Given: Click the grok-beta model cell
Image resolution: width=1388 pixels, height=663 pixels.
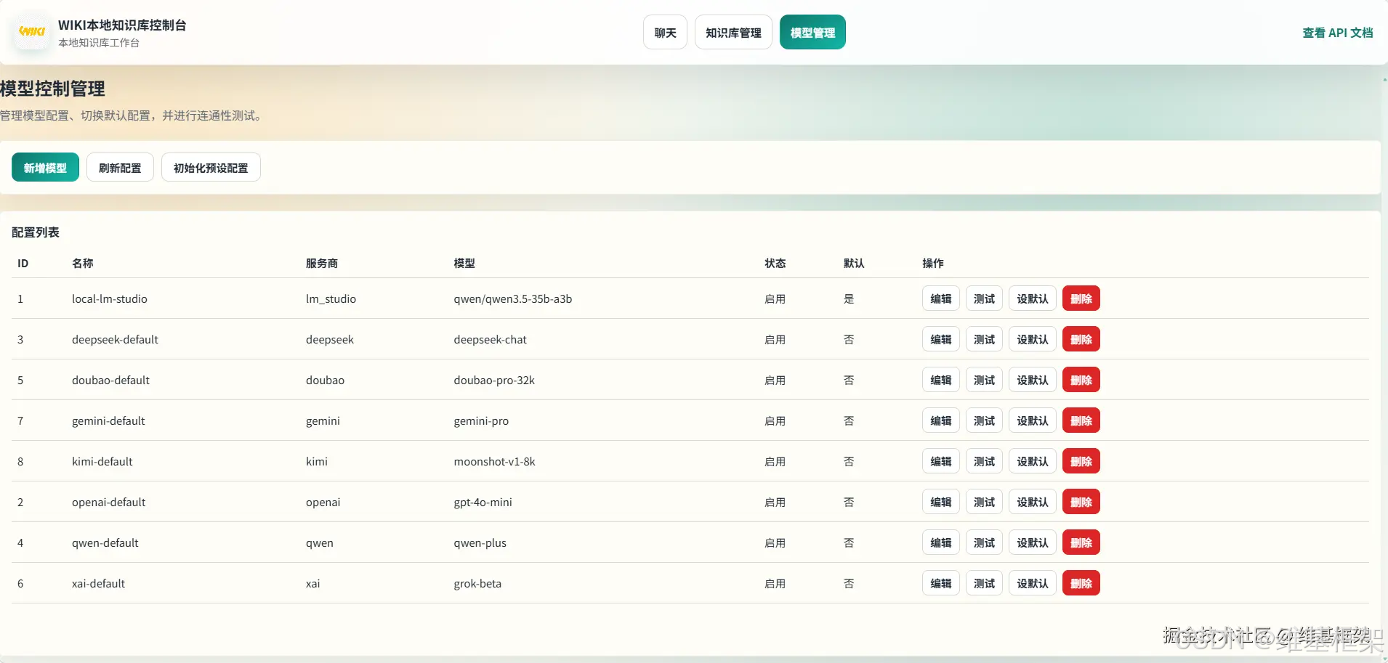Looking at the screenshot, I should click(x=477, y=583).
